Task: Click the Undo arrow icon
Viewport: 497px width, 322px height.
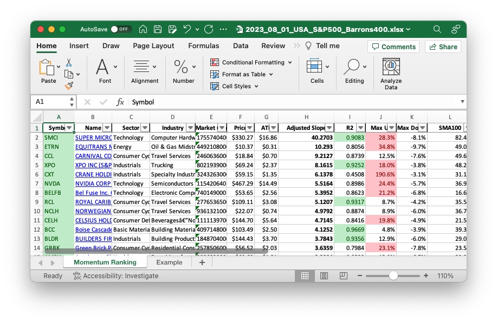Action: pyautogui.click(x=187, y=29)
